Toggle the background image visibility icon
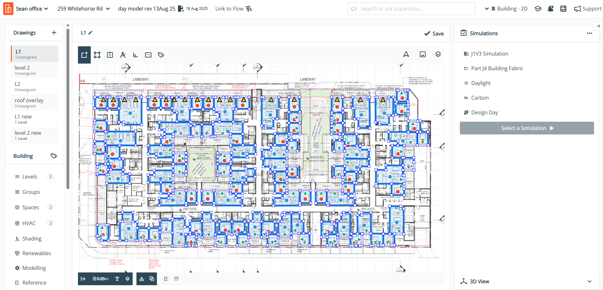 pos(422,54)
